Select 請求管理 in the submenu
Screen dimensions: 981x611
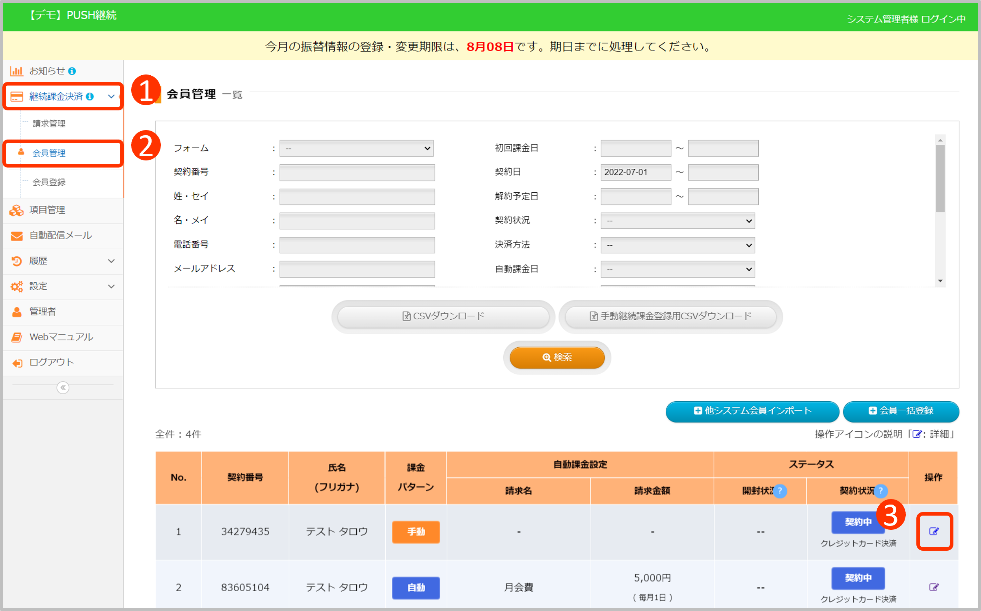click(x=49, y=124)
